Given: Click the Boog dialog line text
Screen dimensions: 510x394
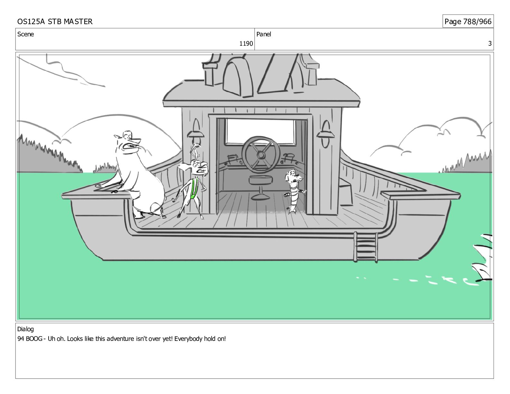Looking at the screenshot, I should [122, 339].
